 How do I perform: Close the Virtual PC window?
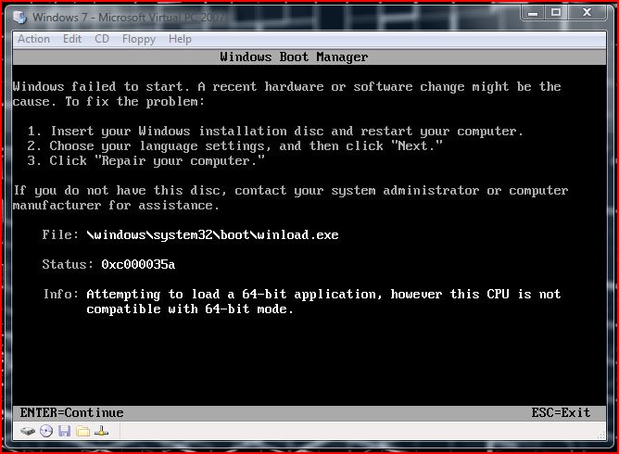tap(587, 13)
